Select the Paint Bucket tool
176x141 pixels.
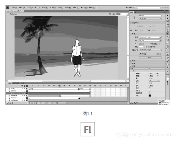pos(167,55)
